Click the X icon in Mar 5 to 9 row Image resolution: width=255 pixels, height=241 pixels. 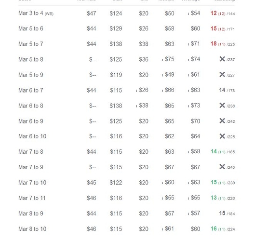pyautogui.click(x=222, y=75)
